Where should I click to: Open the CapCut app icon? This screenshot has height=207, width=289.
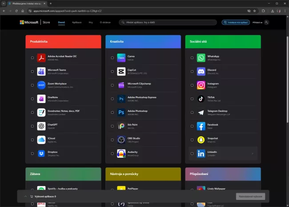[x=121, y=72]
